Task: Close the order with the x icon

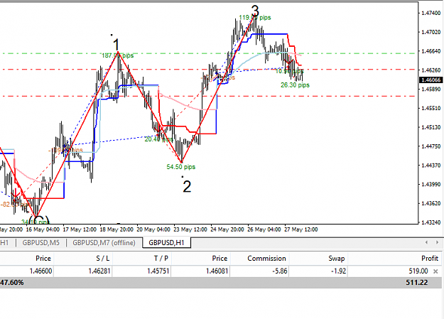Action: click(x=435, y=271)
